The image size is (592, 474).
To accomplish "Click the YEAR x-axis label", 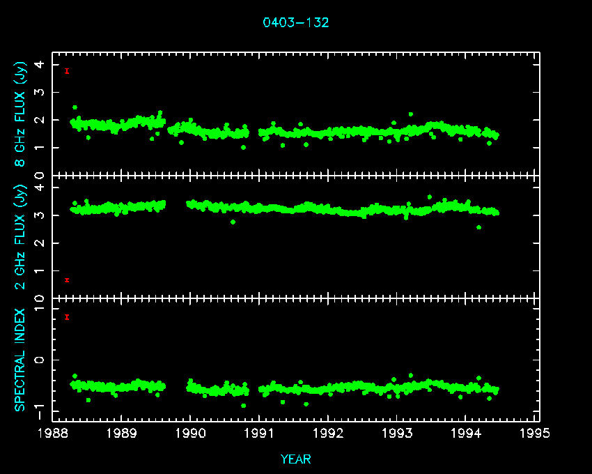I will click(295, 459).
